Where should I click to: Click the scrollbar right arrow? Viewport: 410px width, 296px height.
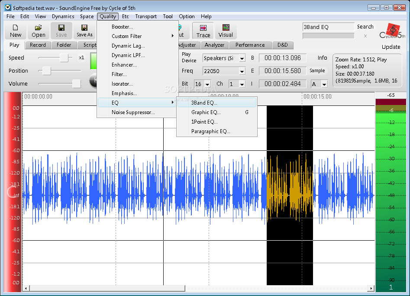(371, 288)
